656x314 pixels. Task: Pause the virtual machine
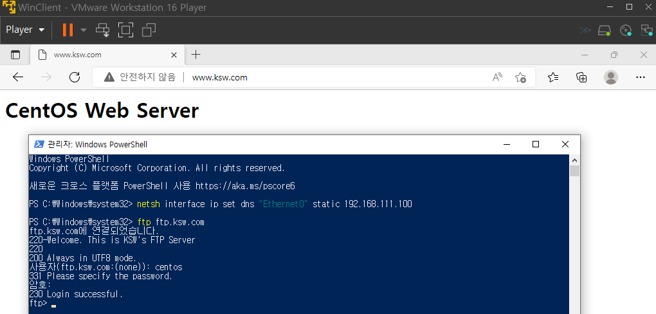tap(68, 30)
